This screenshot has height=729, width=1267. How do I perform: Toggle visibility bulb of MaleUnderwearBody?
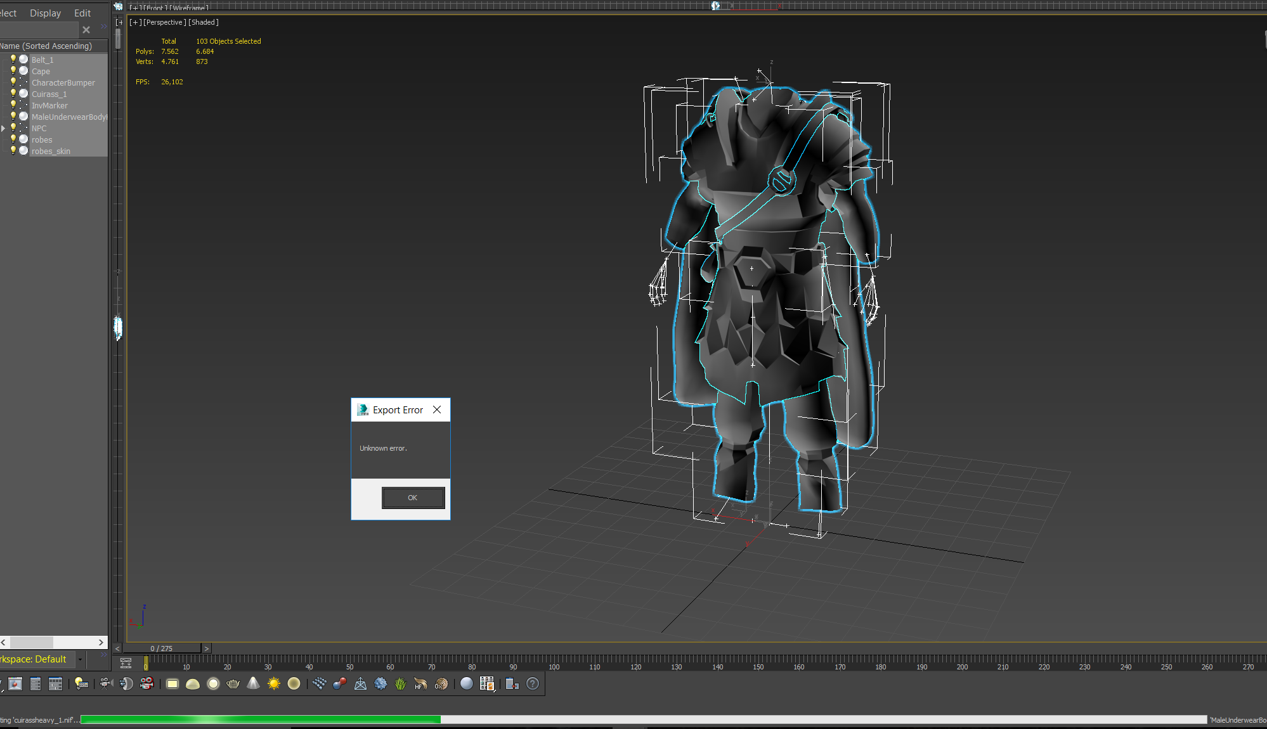(13, 116)
